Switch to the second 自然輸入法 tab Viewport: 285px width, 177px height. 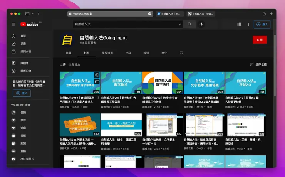(170, 14)
